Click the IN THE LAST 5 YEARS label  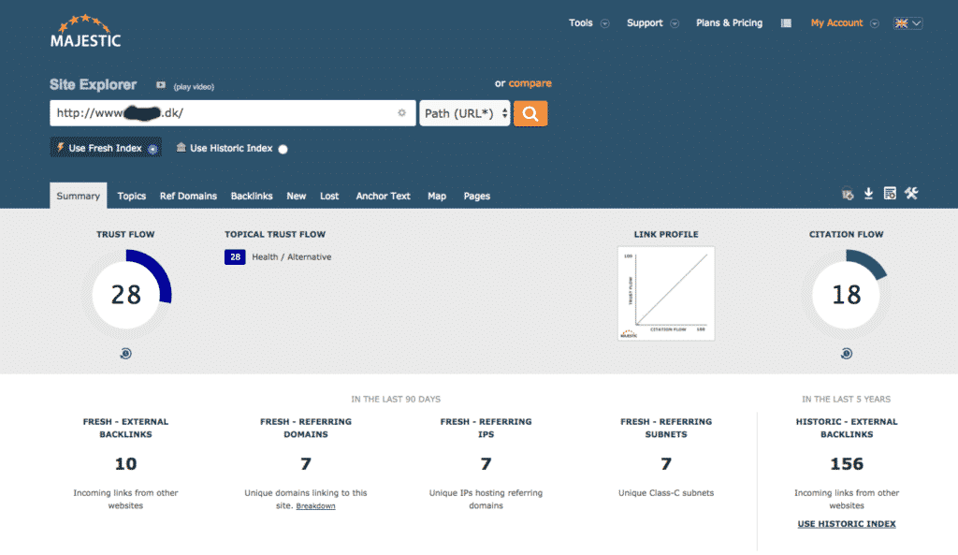pos(846,399)
